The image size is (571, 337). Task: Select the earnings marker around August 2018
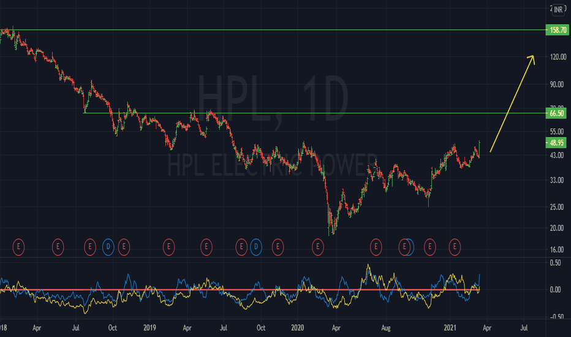click(x=90, y=247)
